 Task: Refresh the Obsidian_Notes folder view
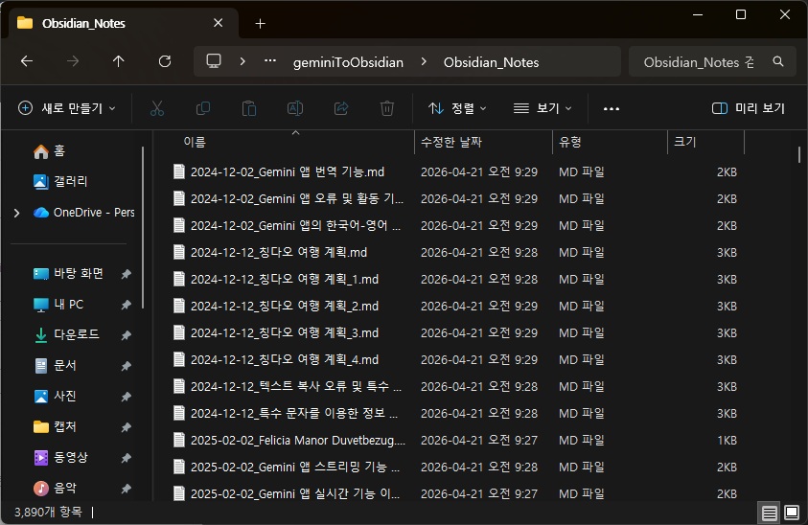165,62
